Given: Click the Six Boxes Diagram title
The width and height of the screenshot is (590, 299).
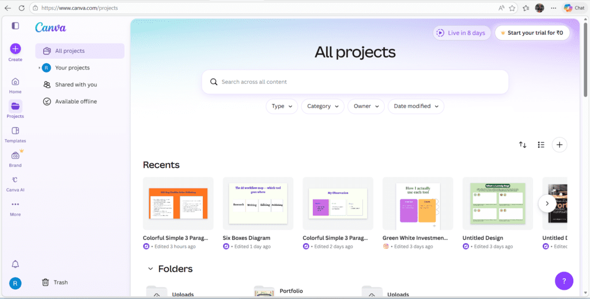Looking at the screenshot, I should tap(247, 238).
